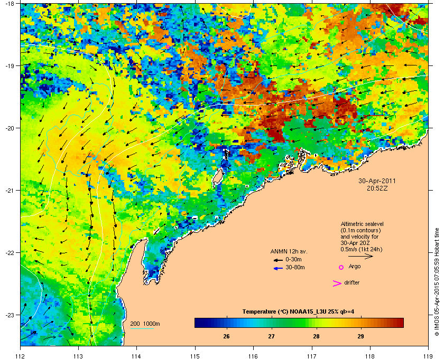The image size is (444, 359).
Task: Click the cyan 200 1000m depth contour line sample
Action: 142,328
